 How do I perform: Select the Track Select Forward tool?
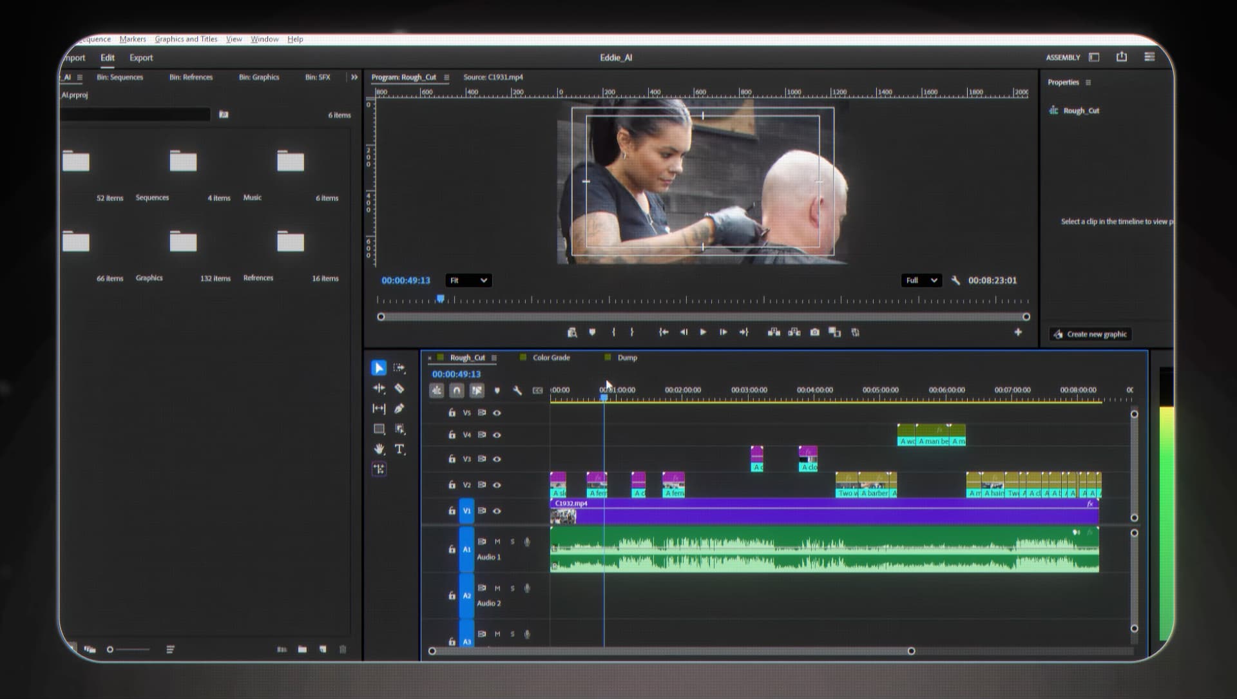tap(399, 369)
